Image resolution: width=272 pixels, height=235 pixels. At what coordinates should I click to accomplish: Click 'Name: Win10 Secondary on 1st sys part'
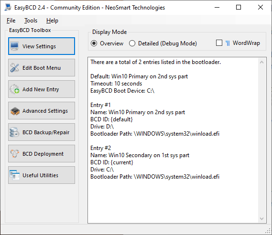[140, 155]
